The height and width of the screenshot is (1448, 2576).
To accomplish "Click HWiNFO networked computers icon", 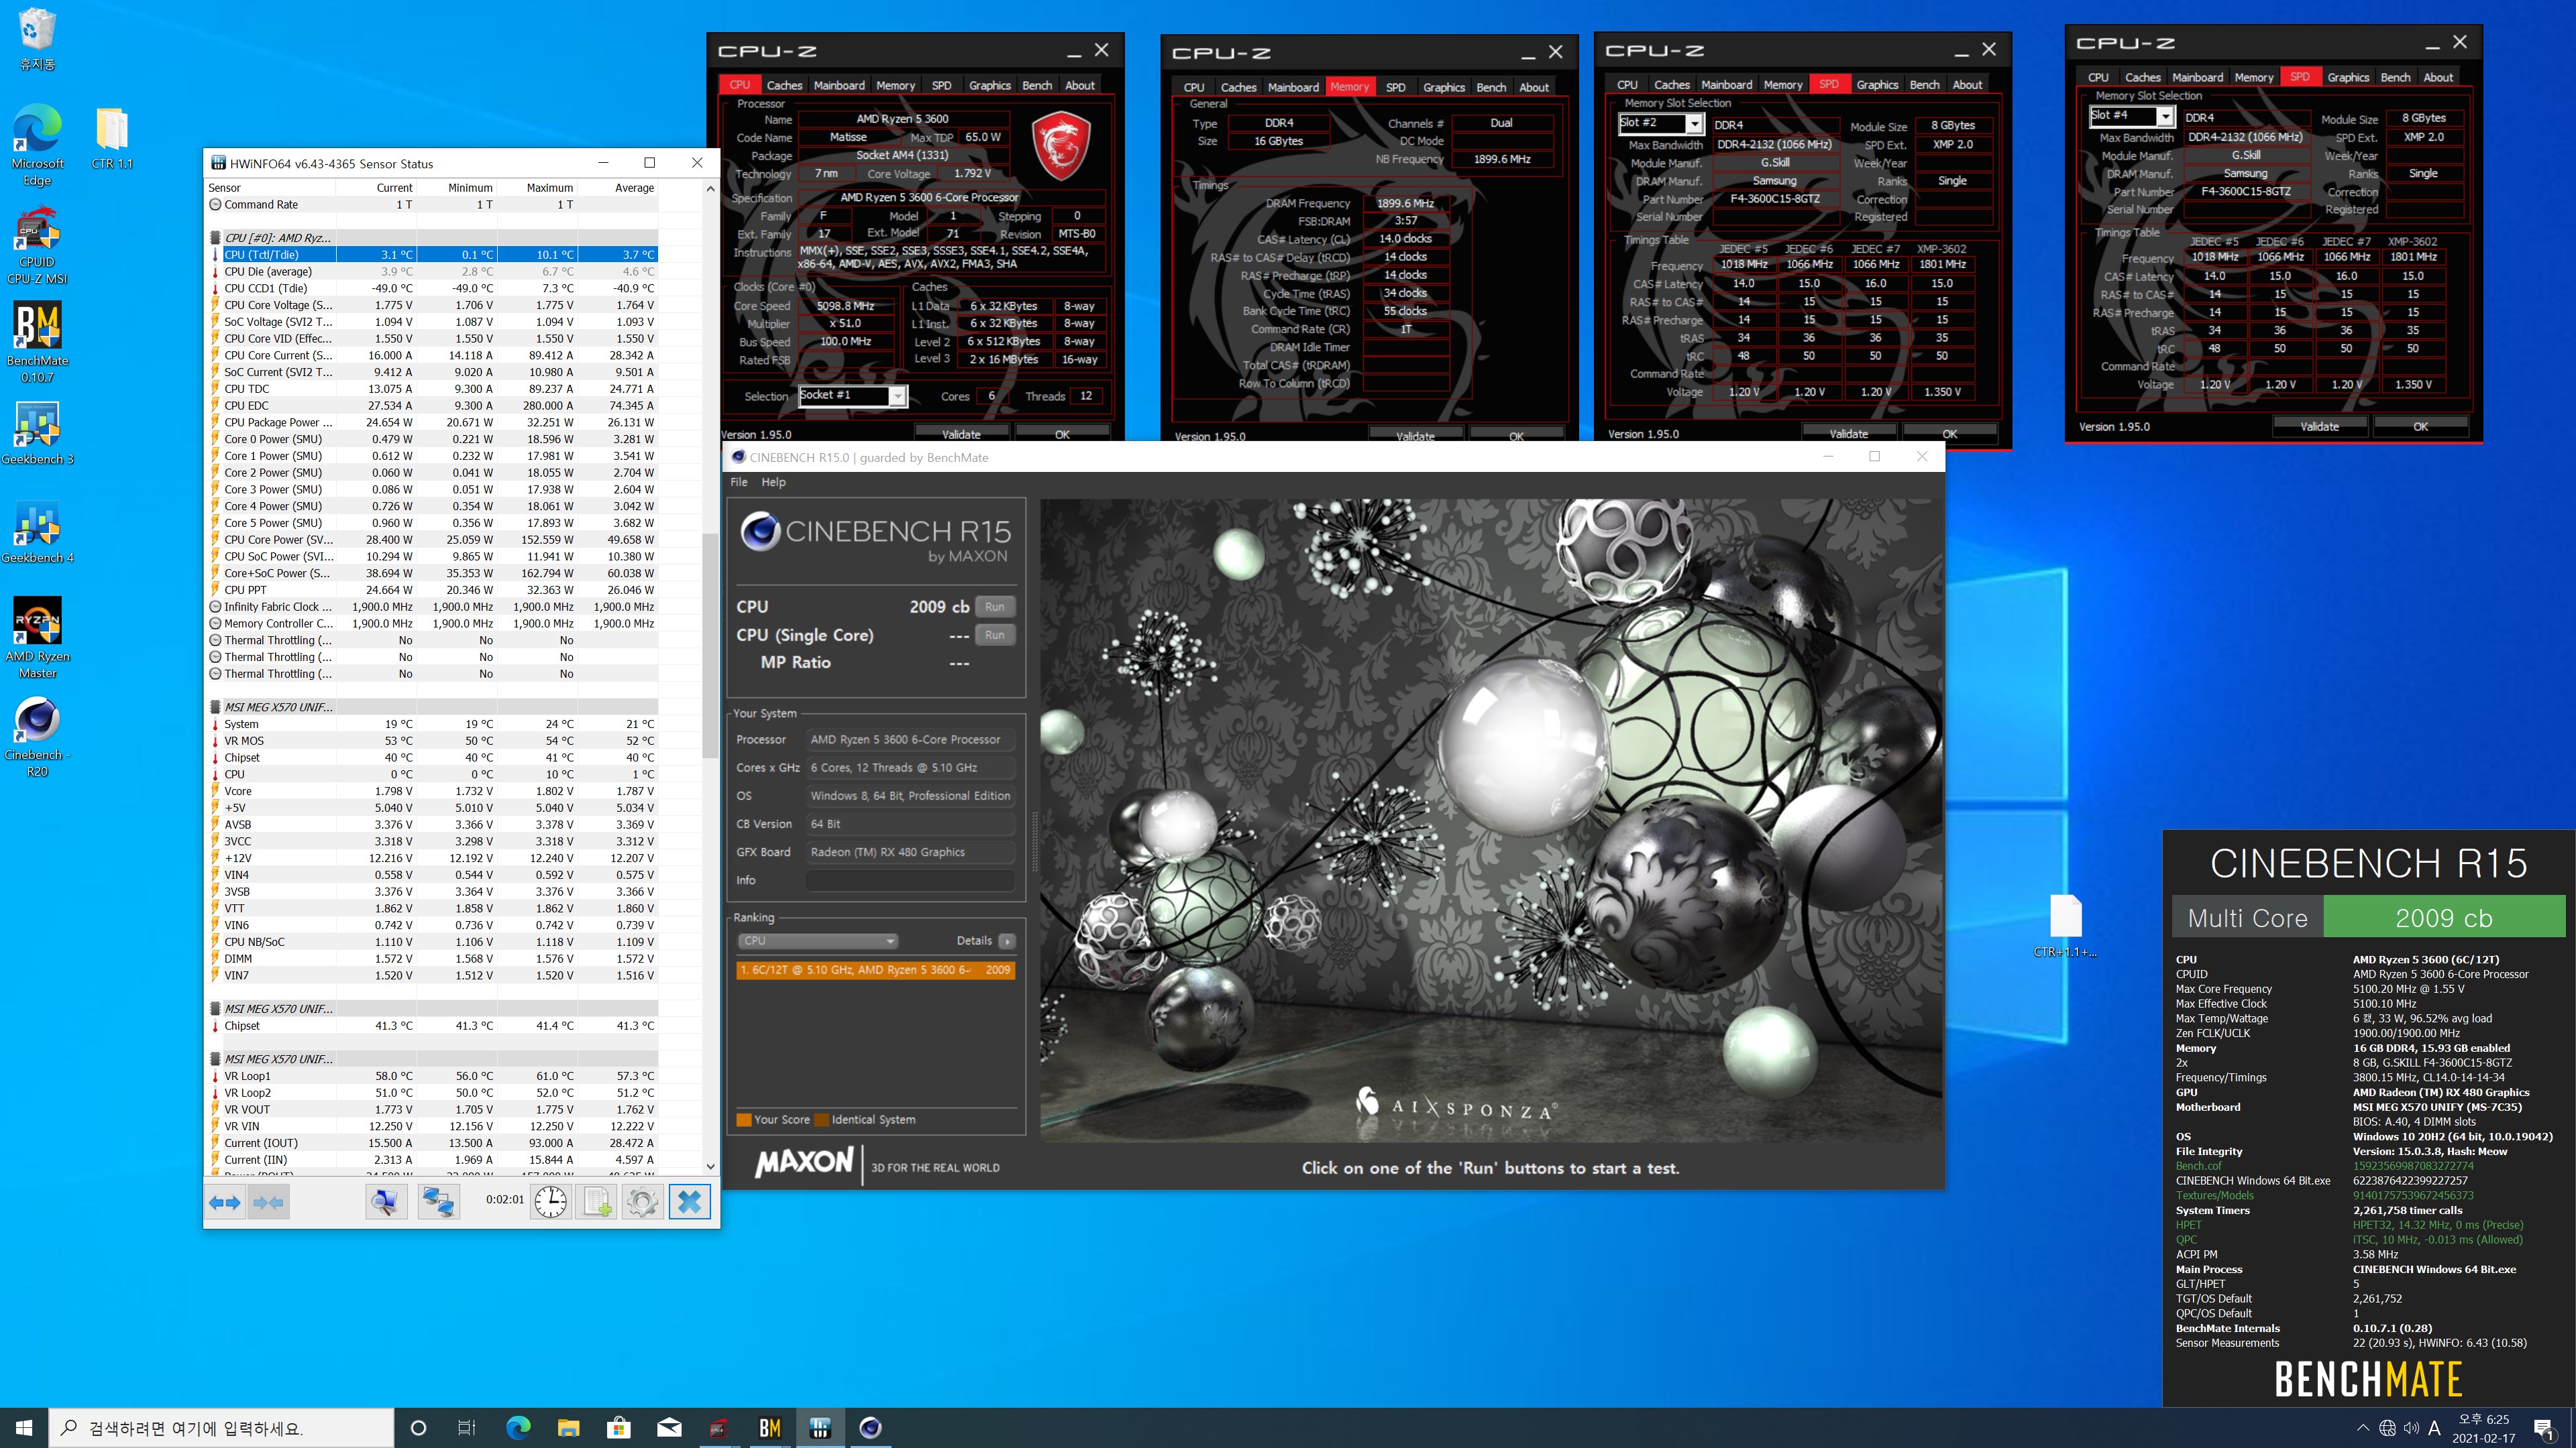I will point(438,1202).
